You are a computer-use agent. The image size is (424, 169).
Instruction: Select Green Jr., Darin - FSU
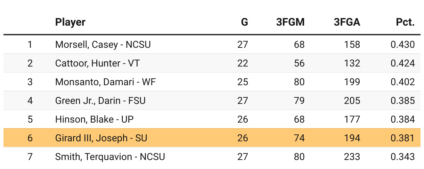(100, 100)
